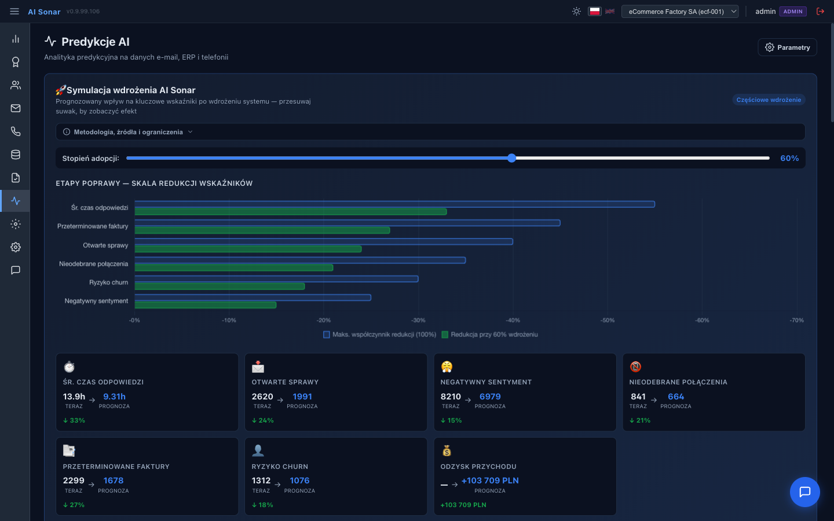Click the red logout icon
834x521 pixels.
(x=820, y=12)
